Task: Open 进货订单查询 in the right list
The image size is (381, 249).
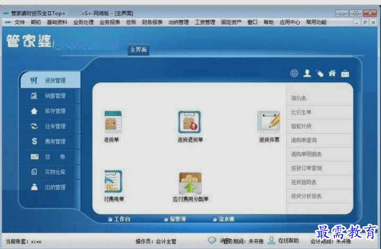Action: [x=320, y=168]
